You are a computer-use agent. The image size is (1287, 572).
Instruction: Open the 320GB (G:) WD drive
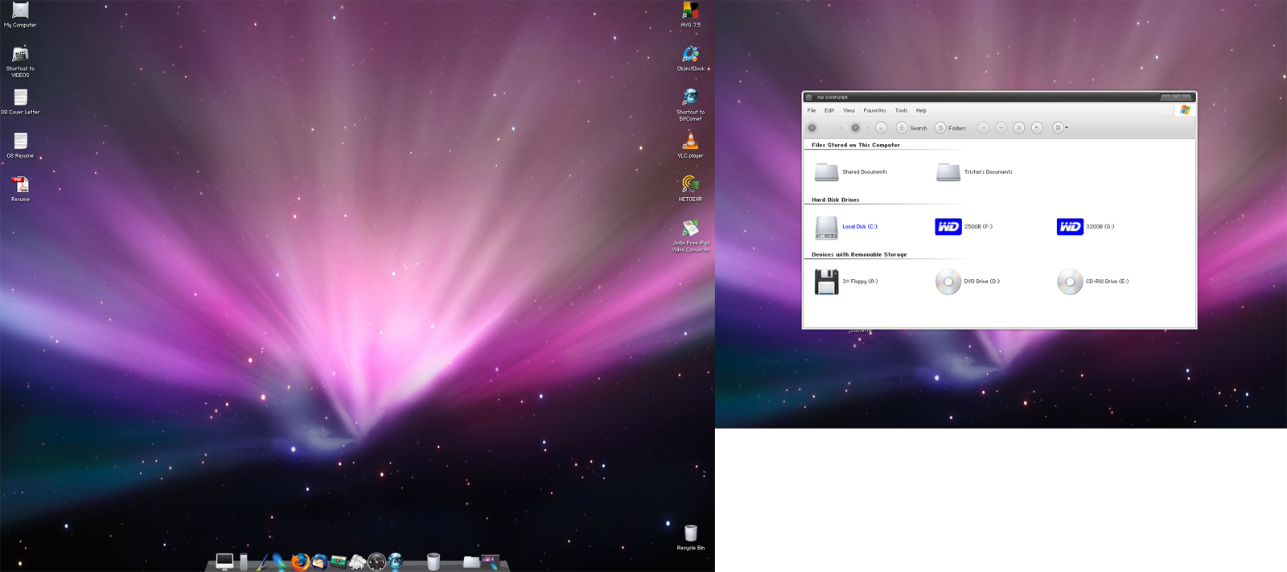click(1085, 227)
